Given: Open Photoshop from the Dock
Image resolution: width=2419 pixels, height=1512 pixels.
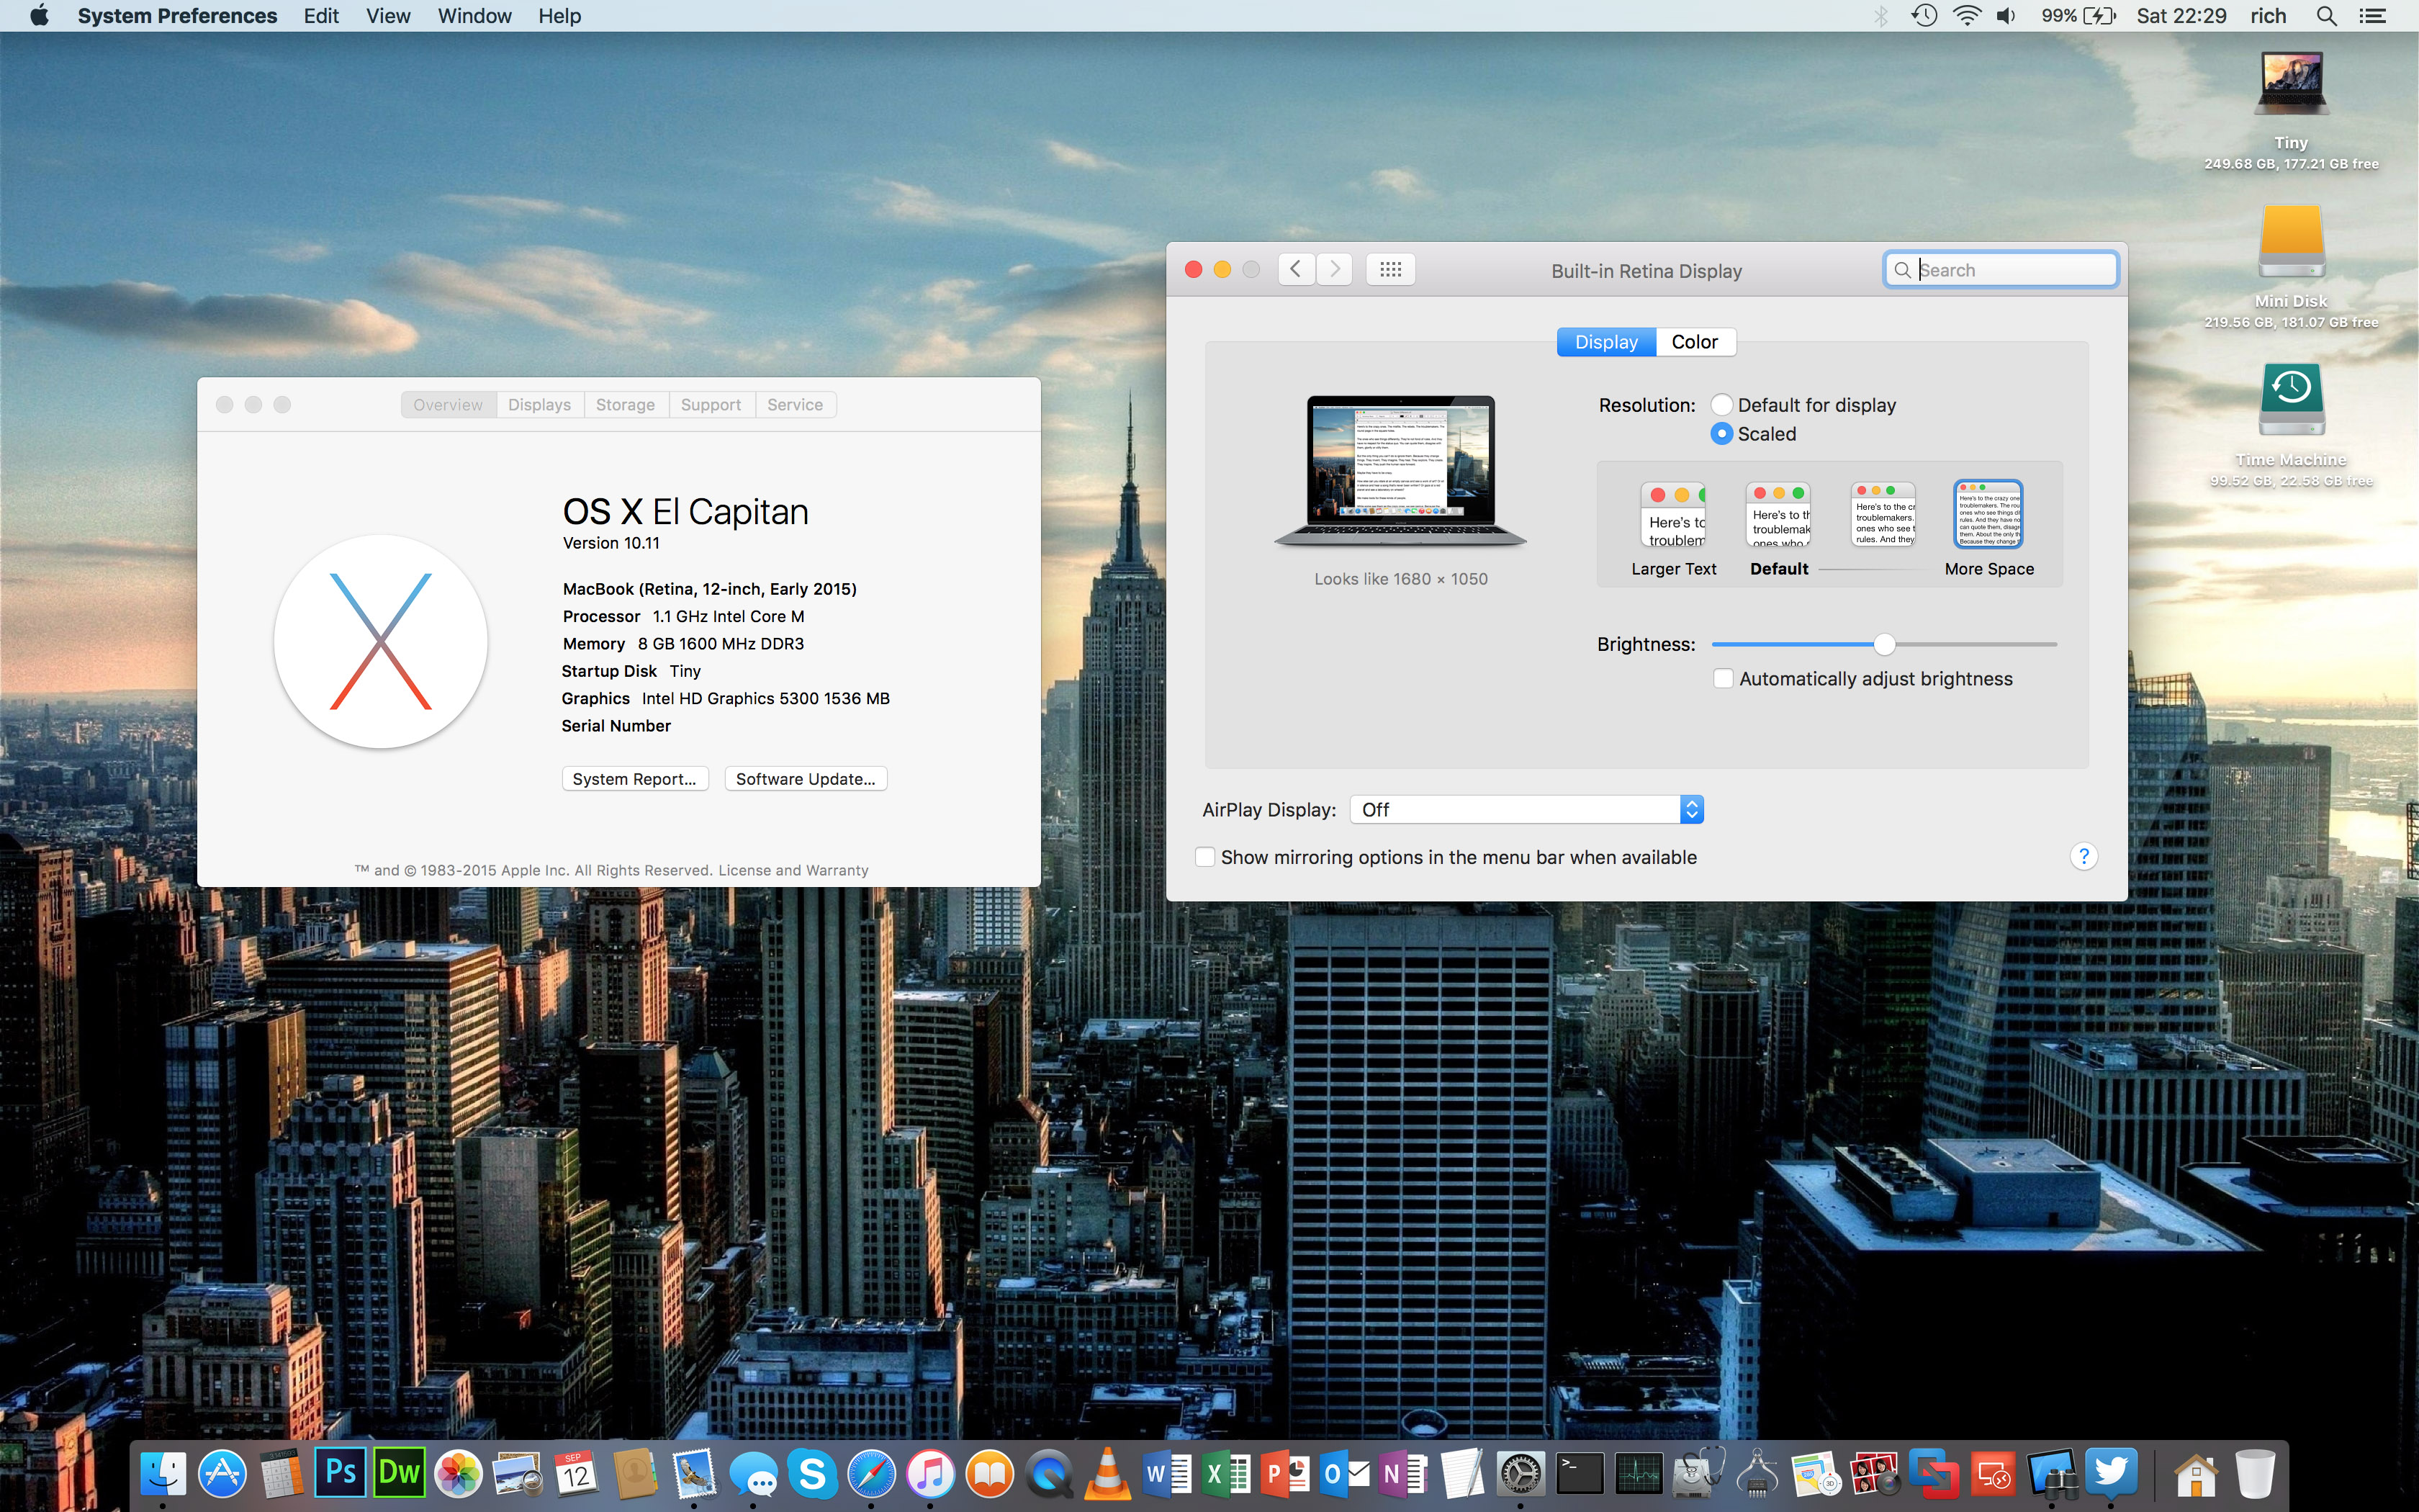Looking at the screenshot, I should pyautogui.click(x=341, y=1473).
